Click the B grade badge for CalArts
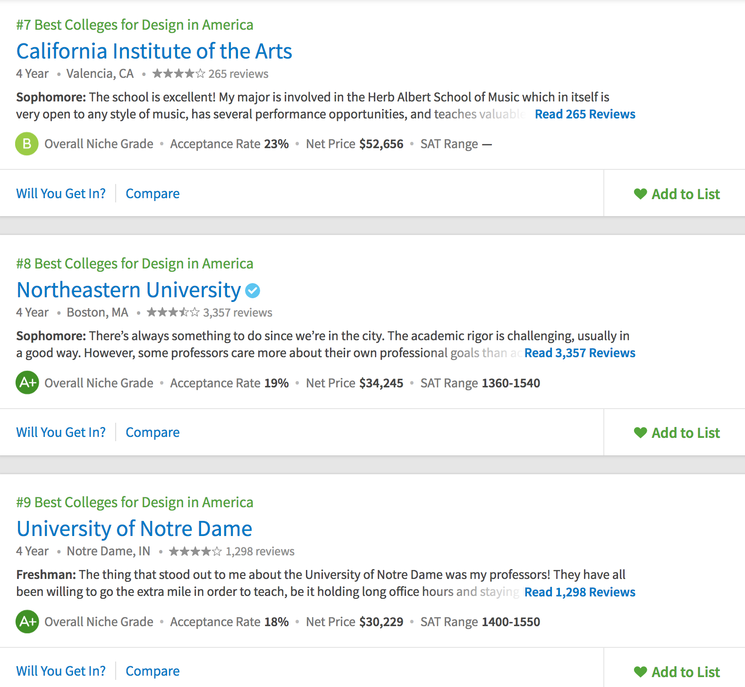The width and height of the screenshot is (745, 687). click(27, 144)
